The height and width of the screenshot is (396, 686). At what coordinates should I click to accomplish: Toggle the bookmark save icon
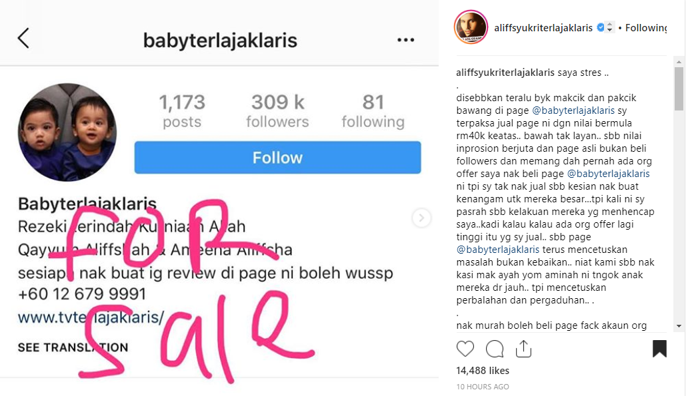pyautogui.click(x=660, y=348)
